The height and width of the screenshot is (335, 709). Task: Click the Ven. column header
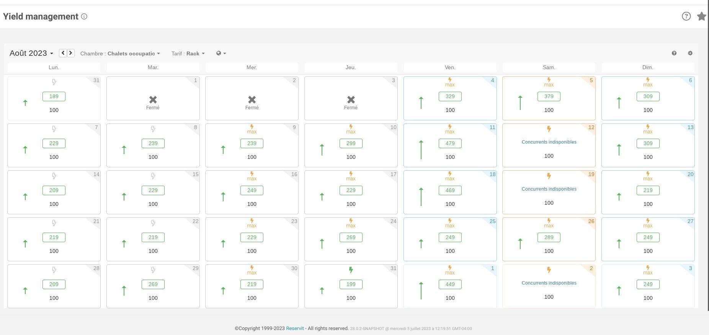pos(450,67)
